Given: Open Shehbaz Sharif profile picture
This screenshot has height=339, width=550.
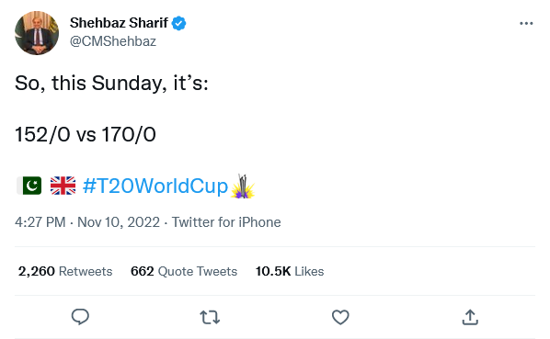Looking at the screenshot, I should [x=37, y=33].
